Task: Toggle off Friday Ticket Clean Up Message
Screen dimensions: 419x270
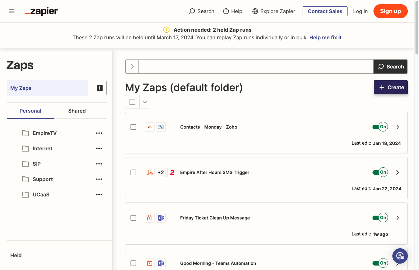Action: [380, 218]
